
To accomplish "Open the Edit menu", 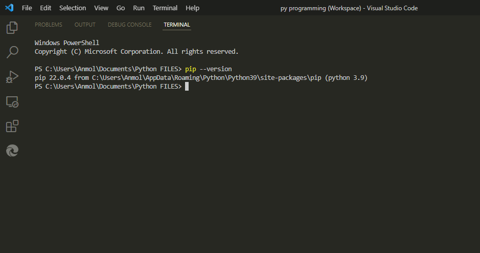I will tap(45, 8).
